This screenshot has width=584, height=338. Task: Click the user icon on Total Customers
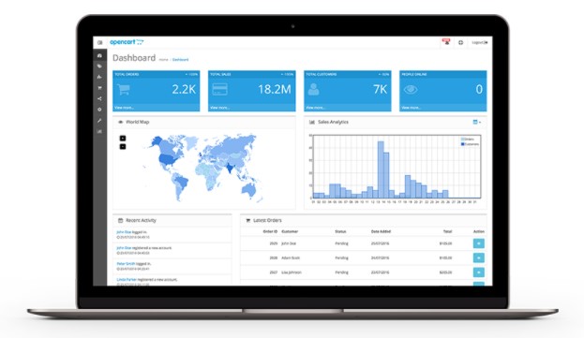pyautogui.click(x=314, y=89)
